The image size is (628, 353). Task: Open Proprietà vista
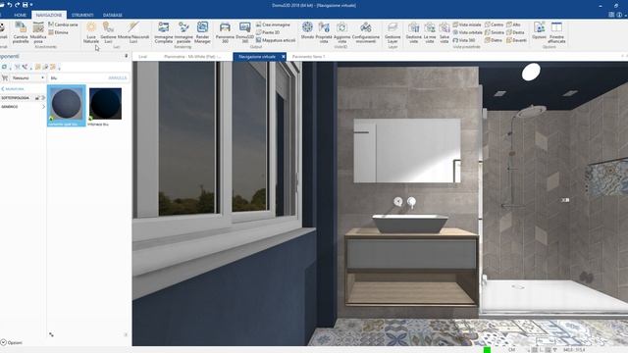pos(324,32)
